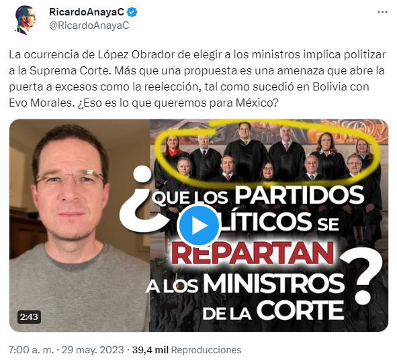Click the 7:00 a. m. timestamp
The height and width of the screenshot is (362, 397).
pyautogui.click(x=32, y=350)
